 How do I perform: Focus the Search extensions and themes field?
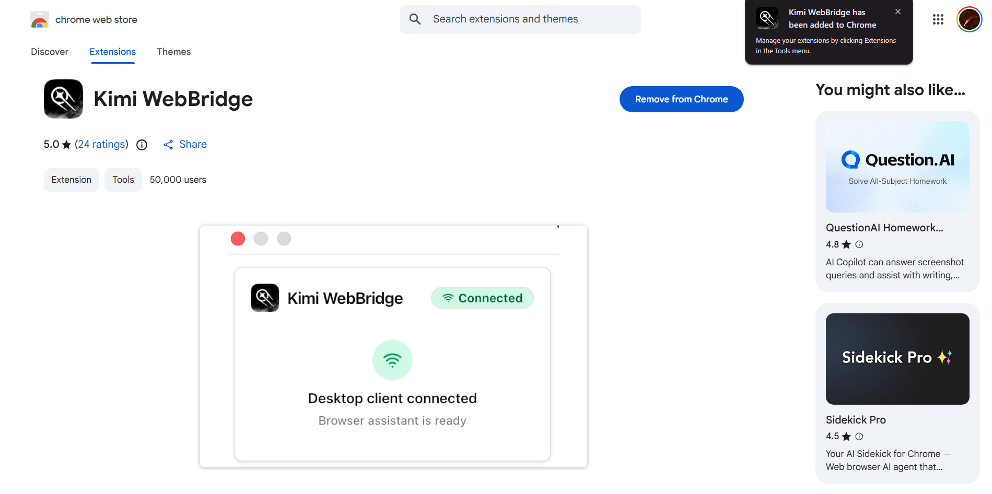[x=520, y=19]
